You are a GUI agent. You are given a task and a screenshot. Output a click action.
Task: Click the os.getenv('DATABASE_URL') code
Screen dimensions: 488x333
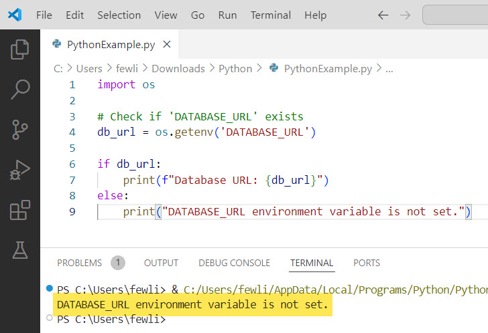(x=235, y=132)
